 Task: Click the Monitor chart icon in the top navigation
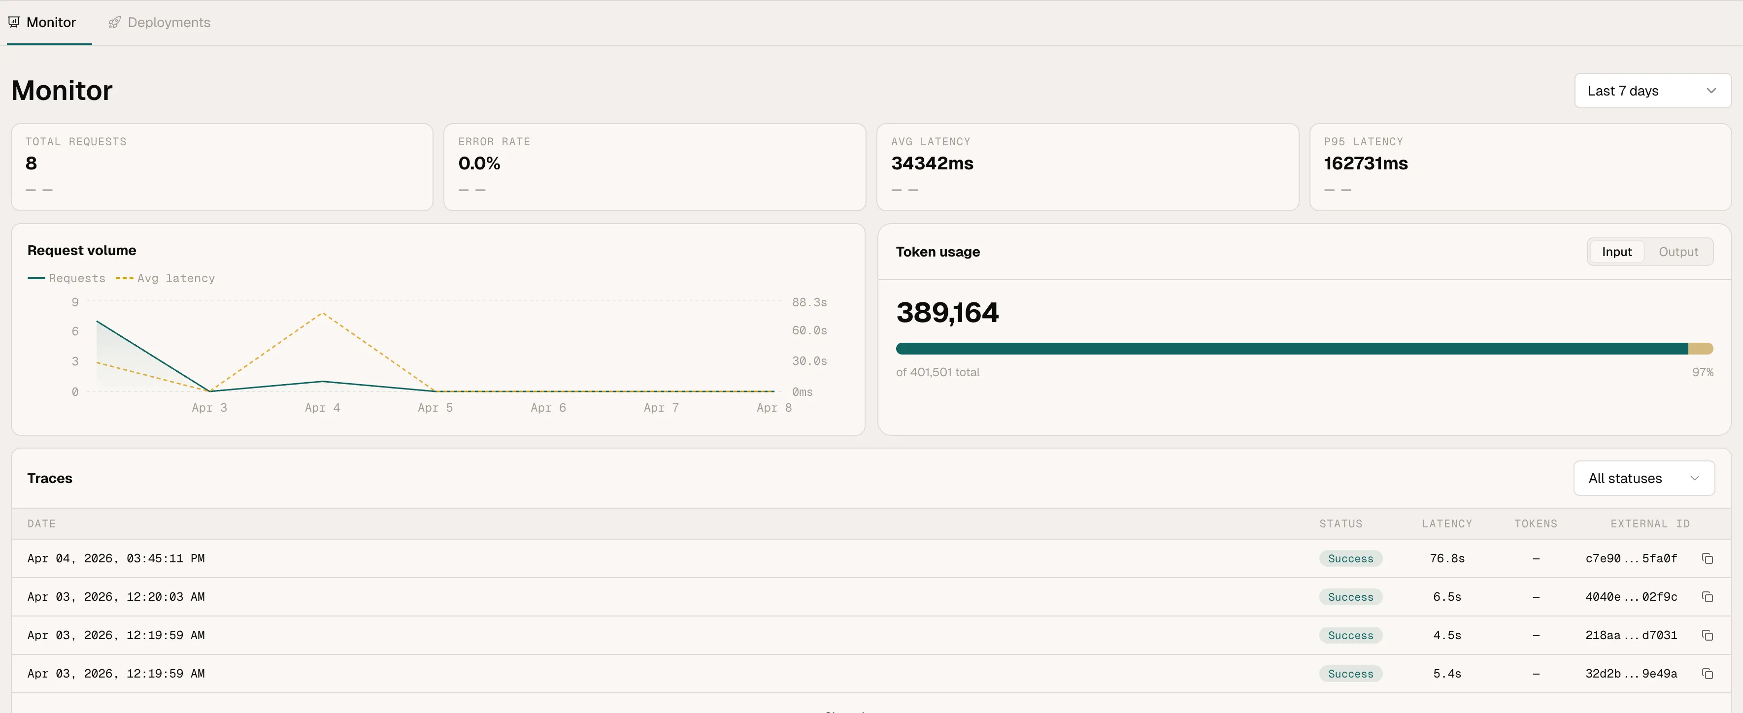click(x=13, y=22)
